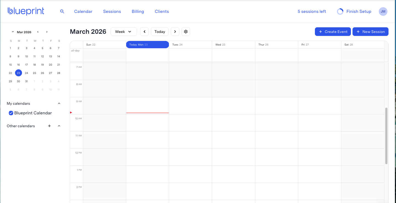Open the Sessions tab
Screen dimensions: 396x203
pos(112,12)
